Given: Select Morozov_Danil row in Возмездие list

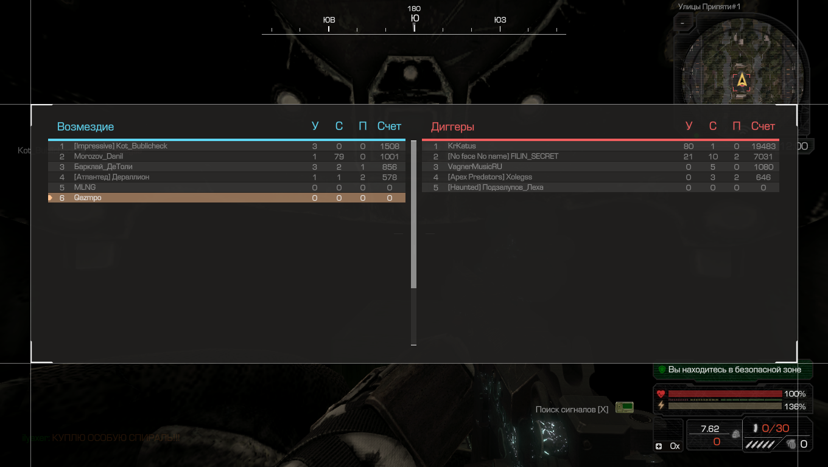Looking at the screenshot, I should click(226, 156).
